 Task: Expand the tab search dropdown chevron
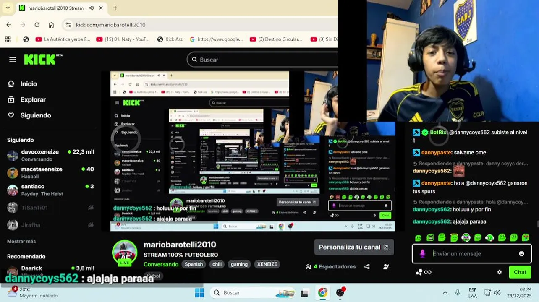point(8,8)
